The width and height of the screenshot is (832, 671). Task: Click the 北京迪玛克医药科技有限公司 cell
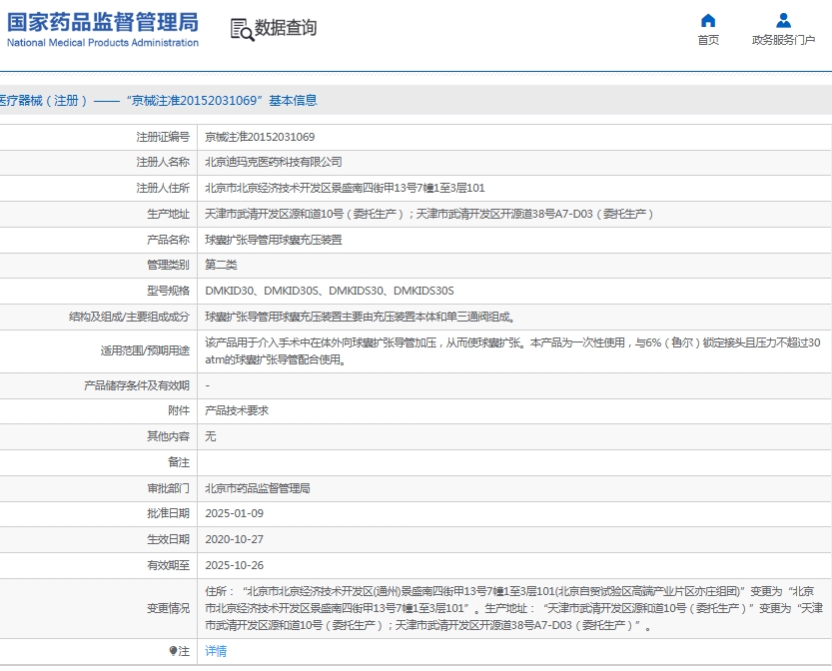274,163
